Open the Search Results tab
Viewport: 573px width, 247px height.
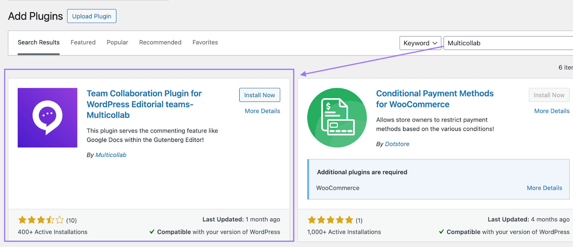pyautogui.click(x=39, y=42)
